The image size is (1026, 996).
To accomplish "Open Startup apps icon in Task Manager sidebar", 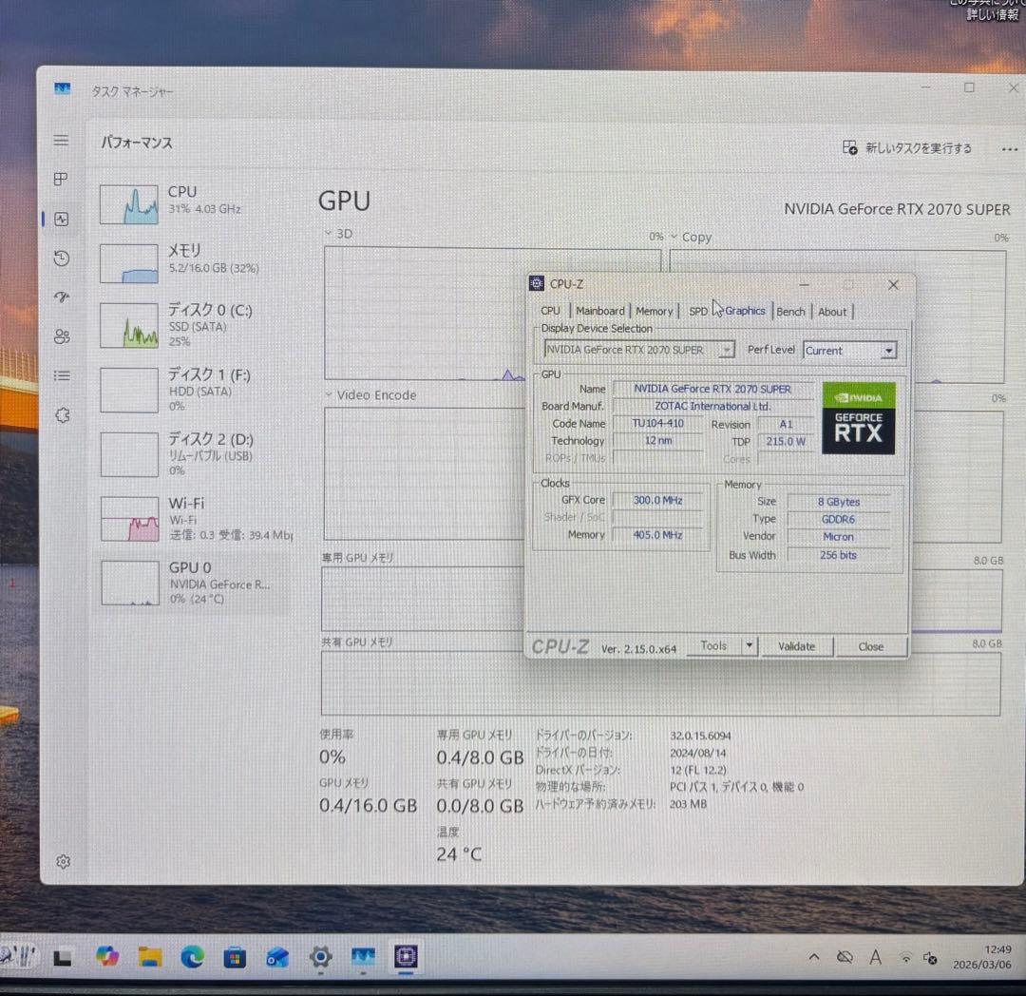I will coord(62,297).
